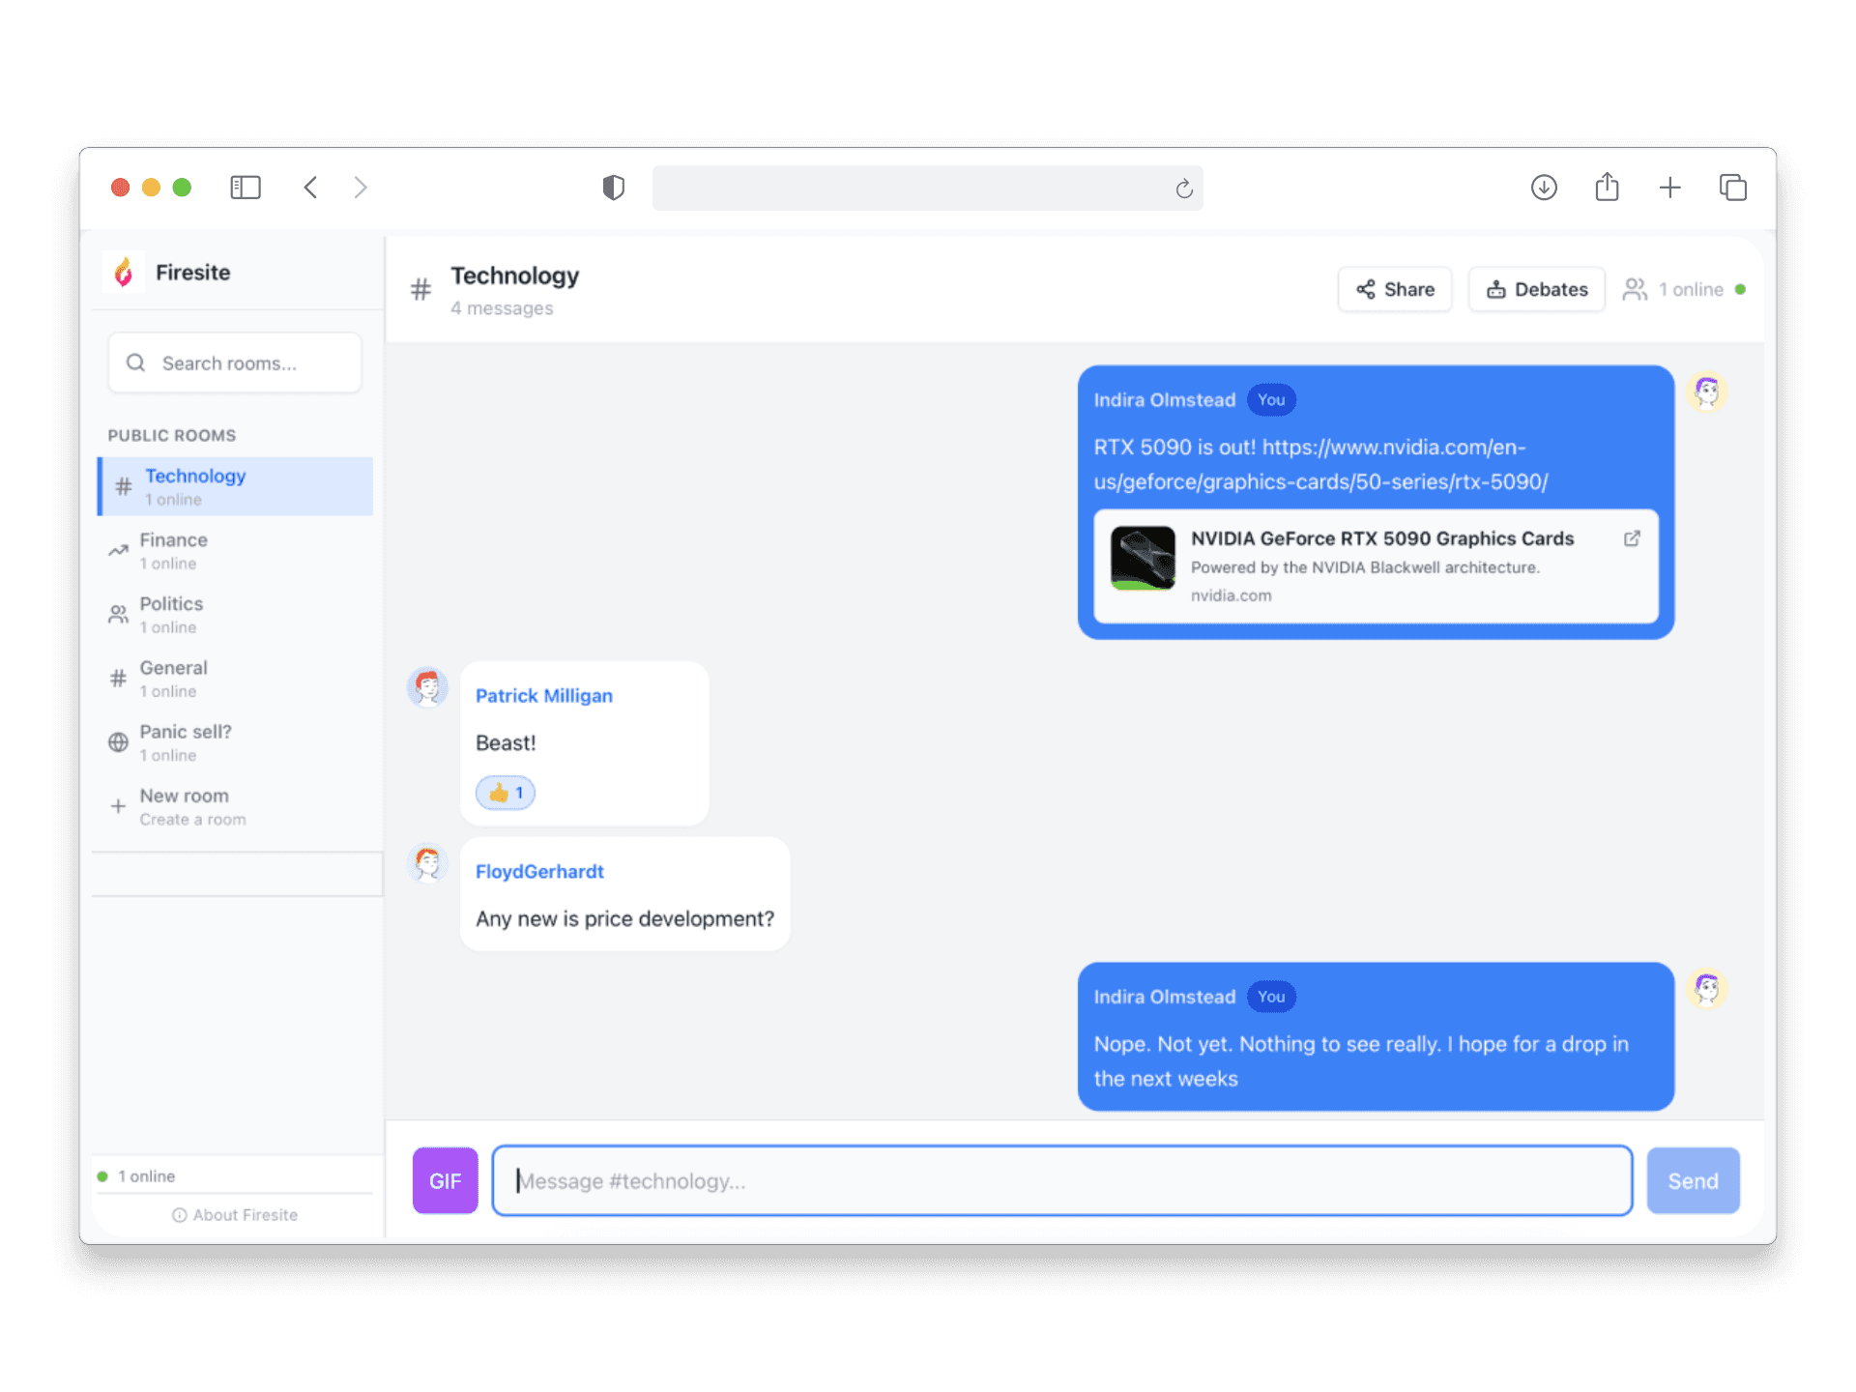The height and width of the screenshot is (1392, 1856).
Task: Open browser downloads icon
Action: pos(1544,188)
